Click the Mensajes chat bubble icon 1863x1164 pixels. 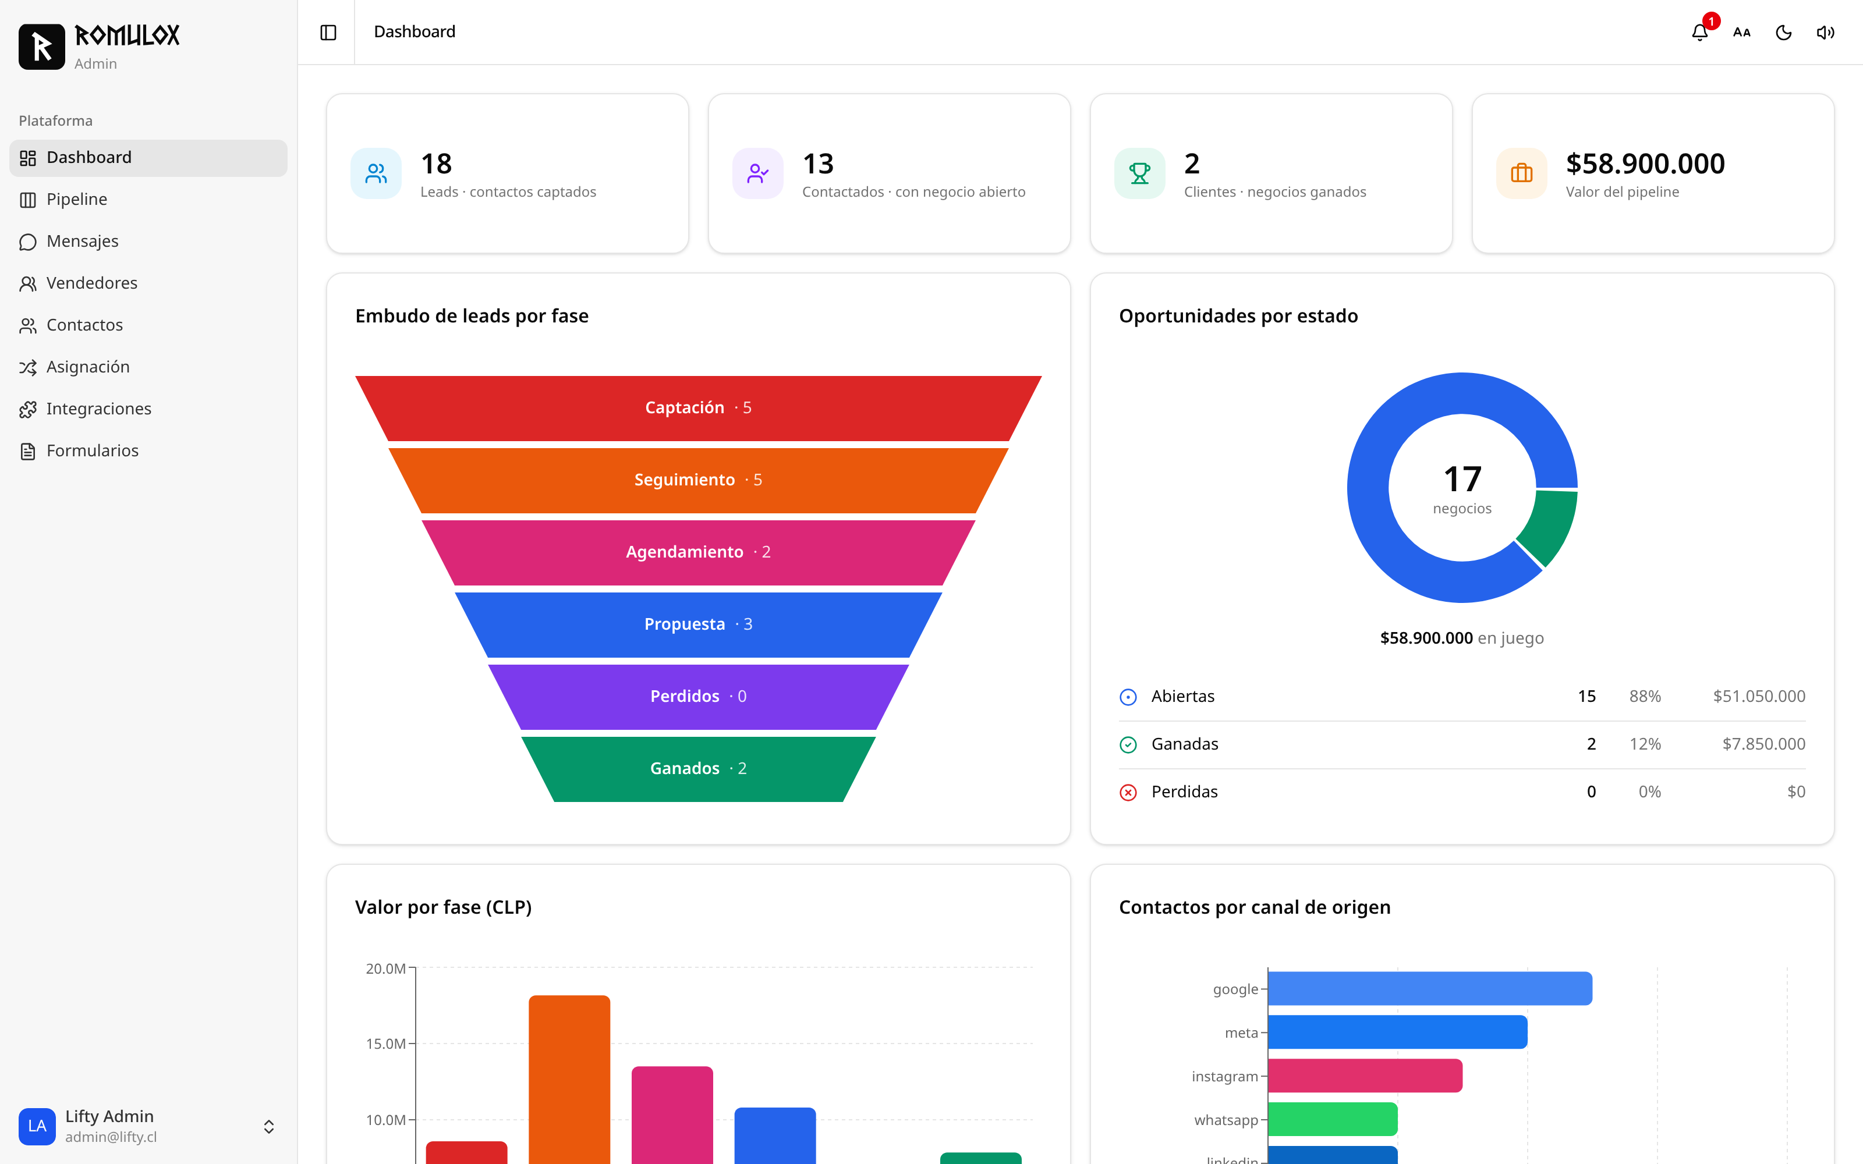[x=28, y=242]
